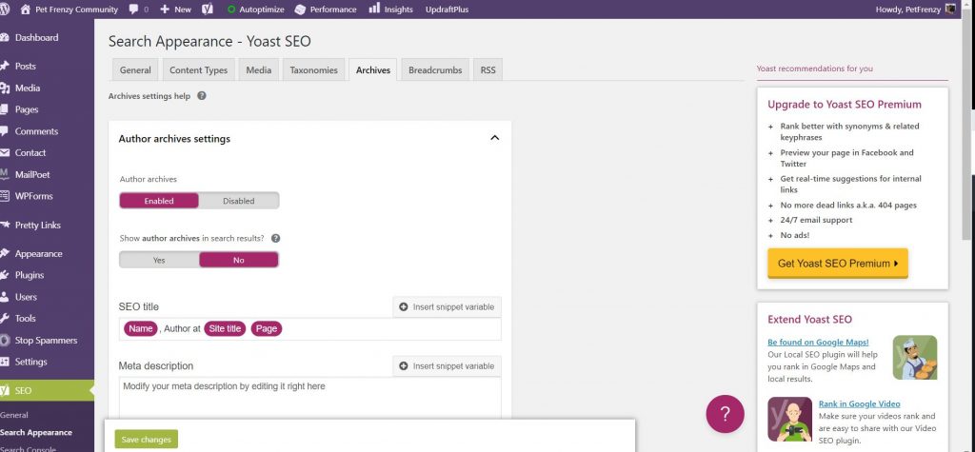
Task: Click into the Meta description field
Action: coord(309,398)
